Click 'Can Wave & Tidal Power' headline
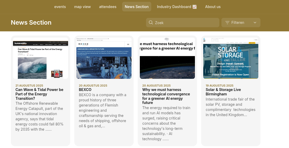 coord(39,94)
